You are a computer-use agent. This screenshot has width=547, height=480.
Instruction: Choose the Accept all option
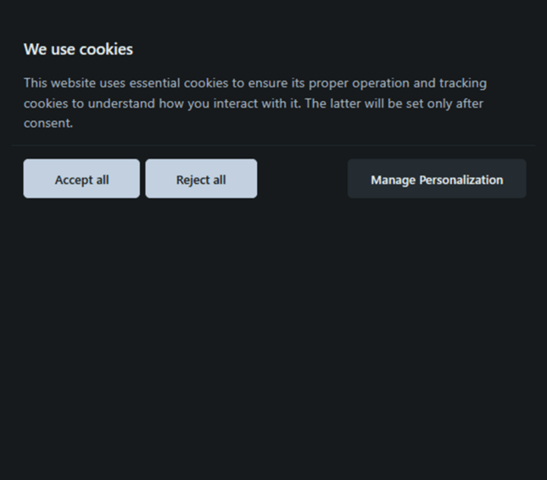81,179
